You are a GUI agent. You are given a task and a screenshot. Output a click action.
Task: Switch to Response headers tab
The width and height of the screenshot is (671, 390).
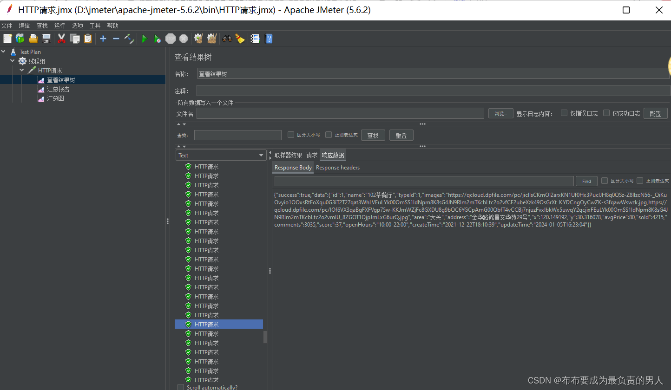(338, 168)
